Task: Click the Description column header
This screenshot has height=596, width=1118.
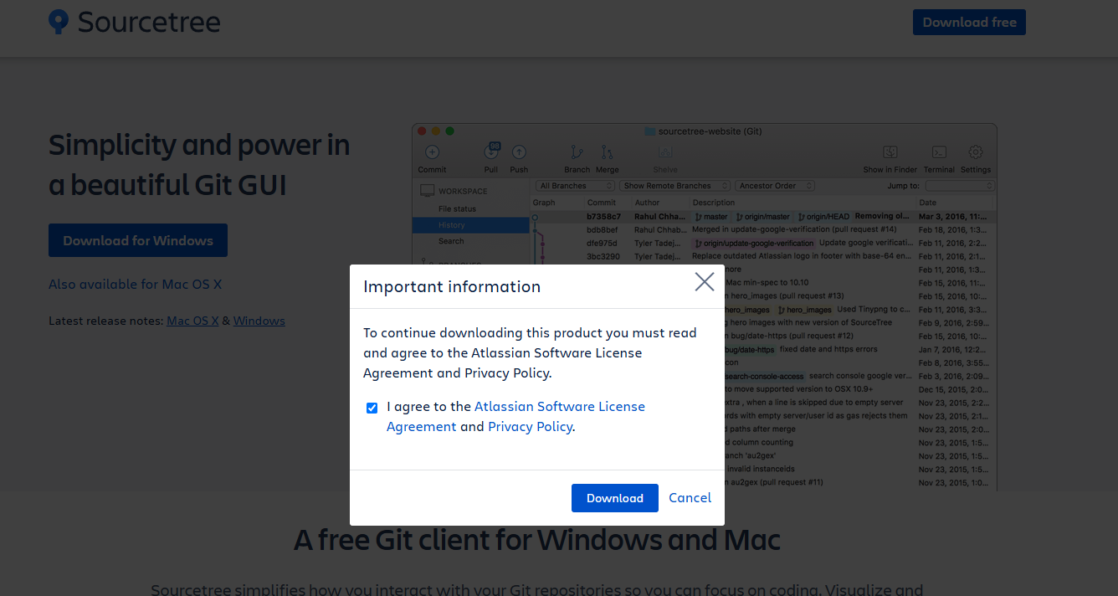Action: pos(714,203)
